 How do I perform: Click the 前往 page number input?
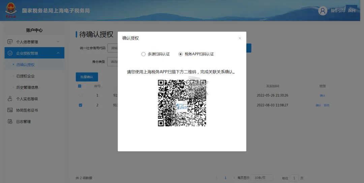294,178
